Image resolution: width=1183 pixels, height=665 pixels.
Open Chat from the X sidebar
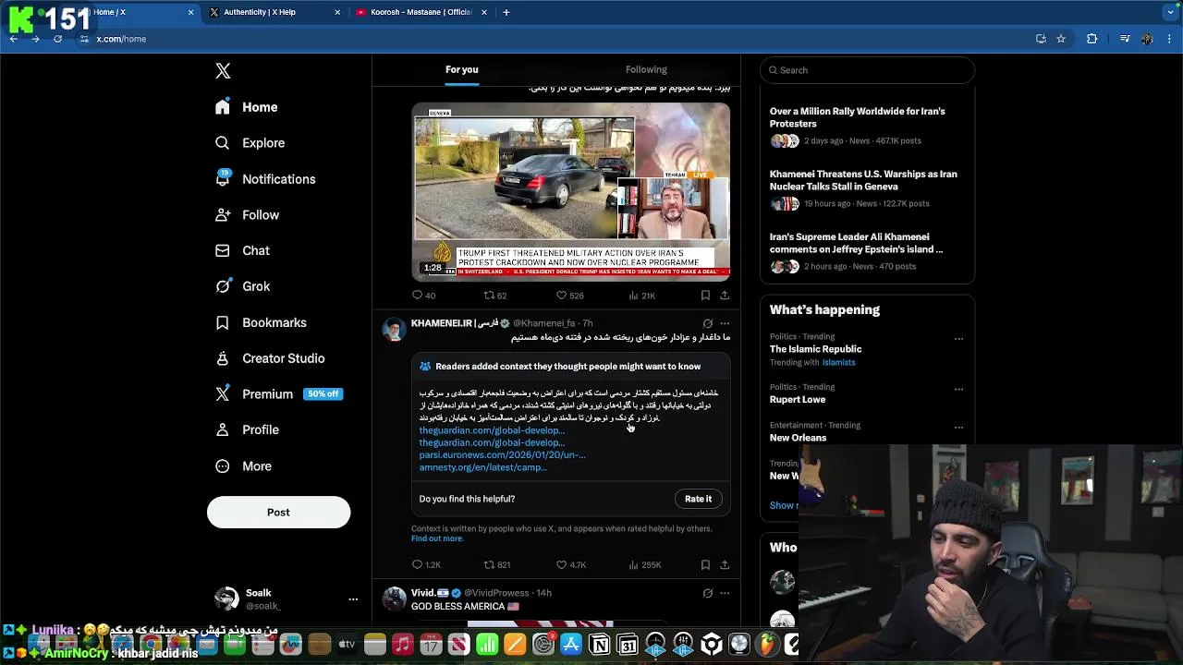[242, 250]
